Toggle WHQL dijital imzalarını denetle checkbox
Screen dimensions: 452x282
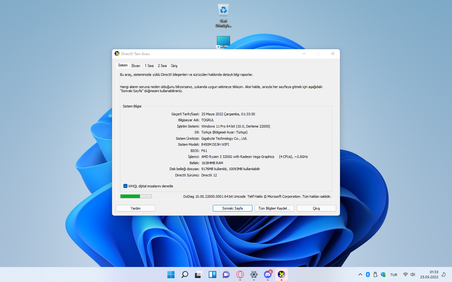click(x=125, y=186)
